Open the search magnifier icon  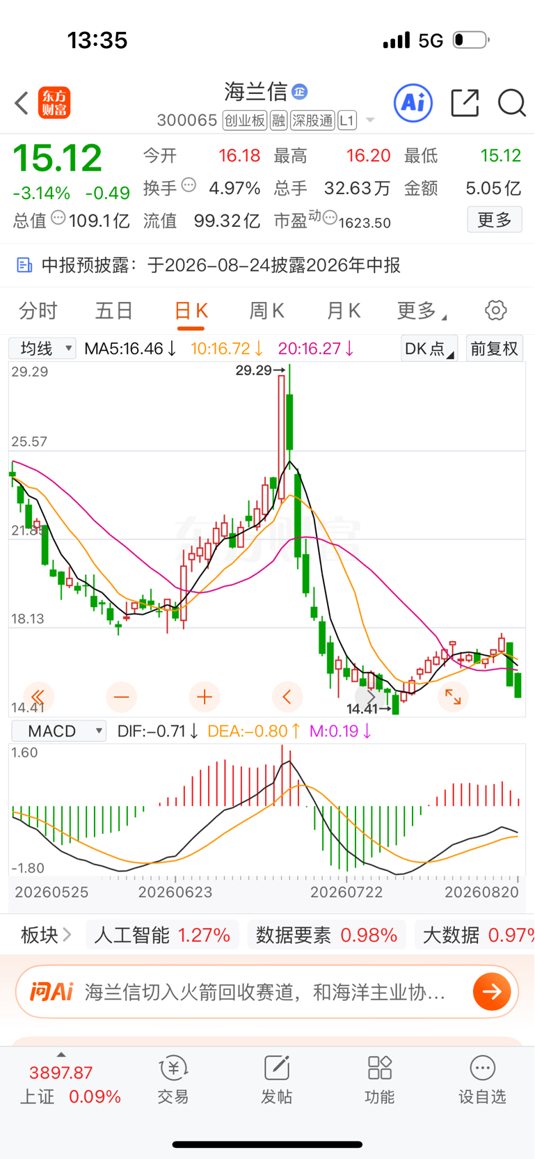[512, 103]
